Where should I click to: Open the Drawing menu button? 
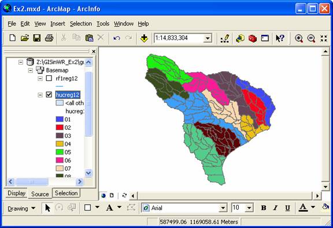21,208
